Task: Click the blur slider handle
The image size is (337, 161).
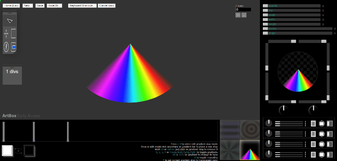Action: (265, 10)
